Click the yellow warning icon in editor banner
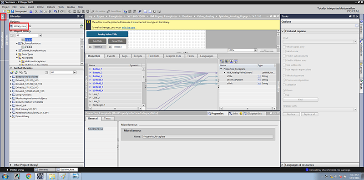 [89, 22]
